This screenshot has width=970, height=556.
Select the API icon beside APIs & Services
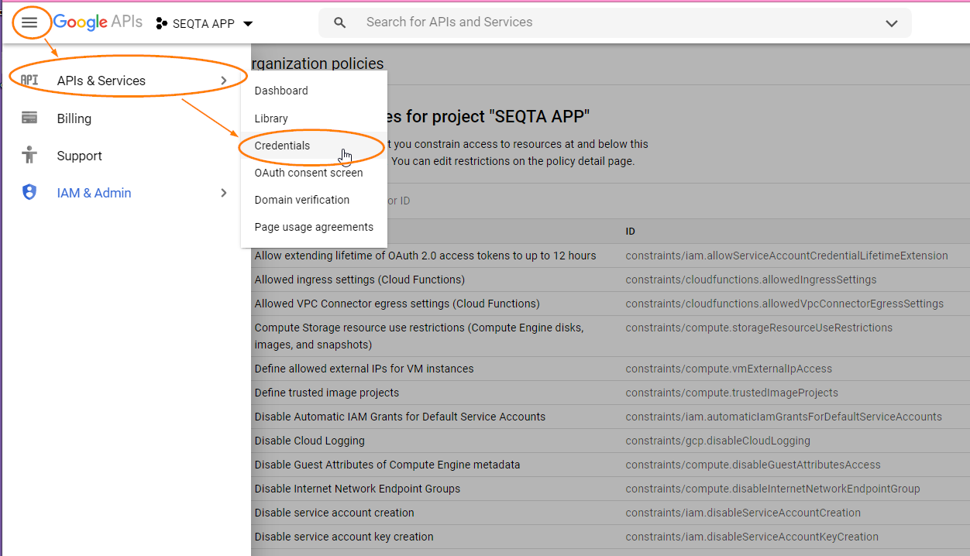pos(29,80)
